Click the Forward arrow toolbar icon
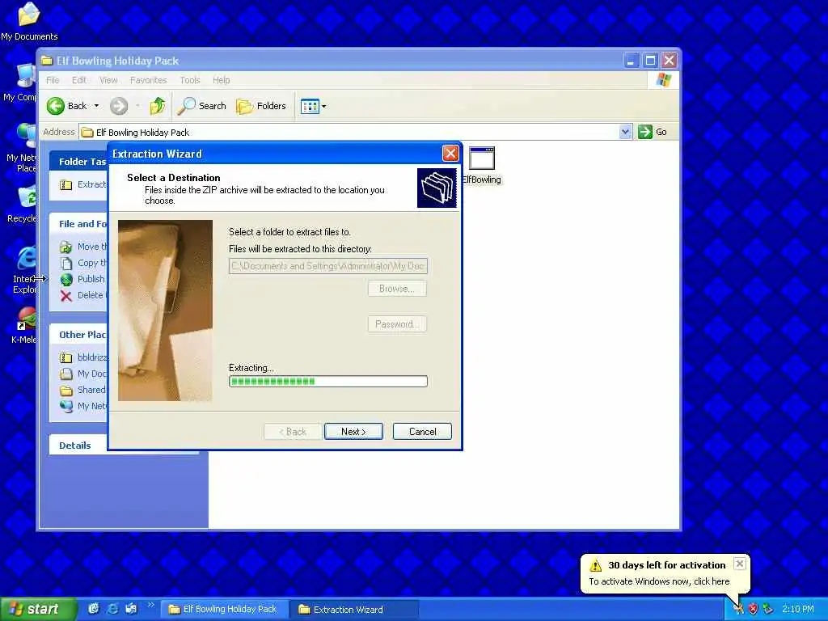Image resolution: width=828 pixels, height=621 pixels. (119, 106)
